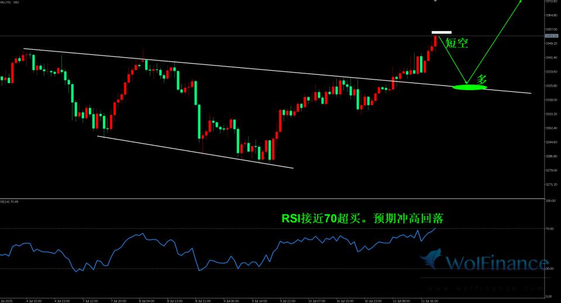
Task: Click the 7 Jul 12:00 time label
Action: [90, 301]
